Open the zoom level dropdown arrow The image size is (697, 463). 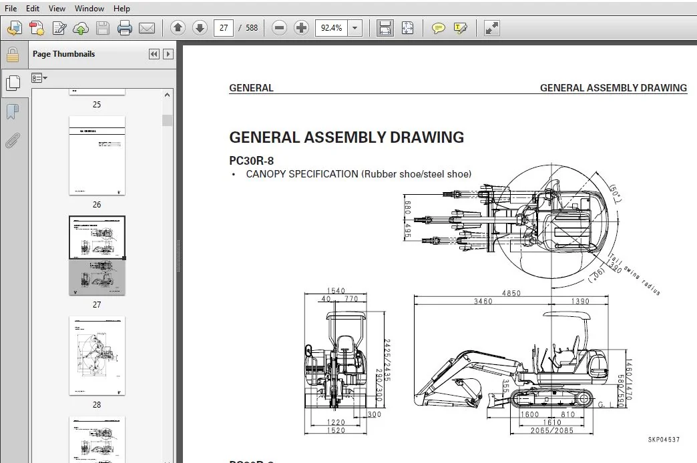click(355, 28)
